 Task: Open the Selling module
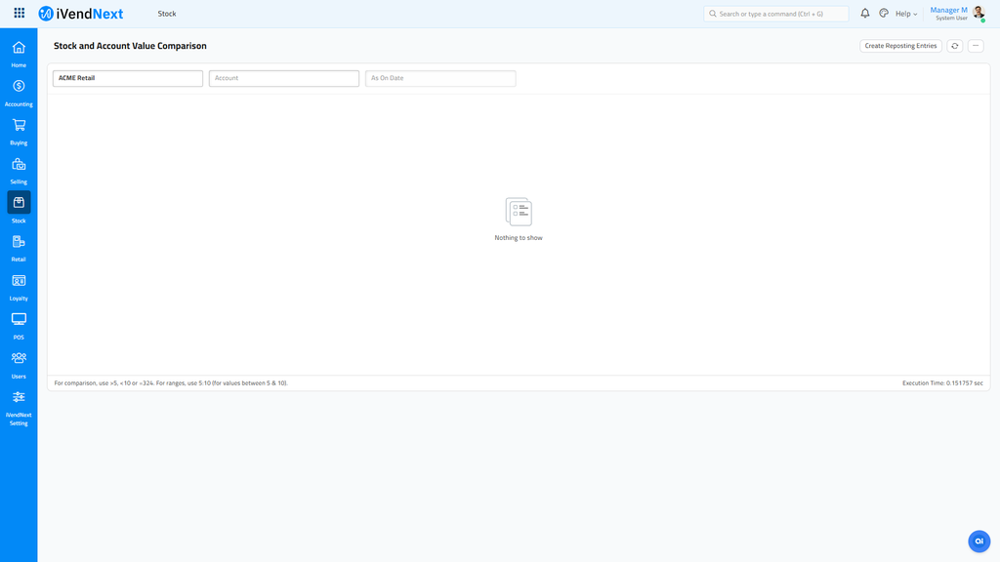(19, 170)
